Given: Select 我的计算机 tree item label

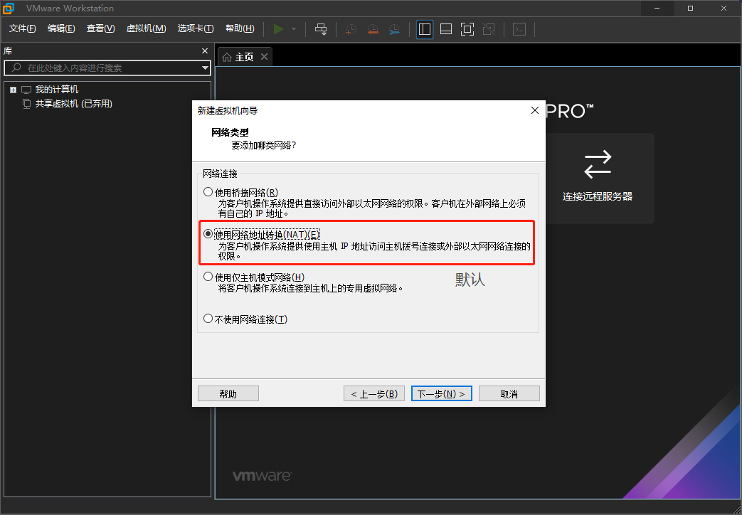Looking at the screenshot, I should click(x=57, y=90).
